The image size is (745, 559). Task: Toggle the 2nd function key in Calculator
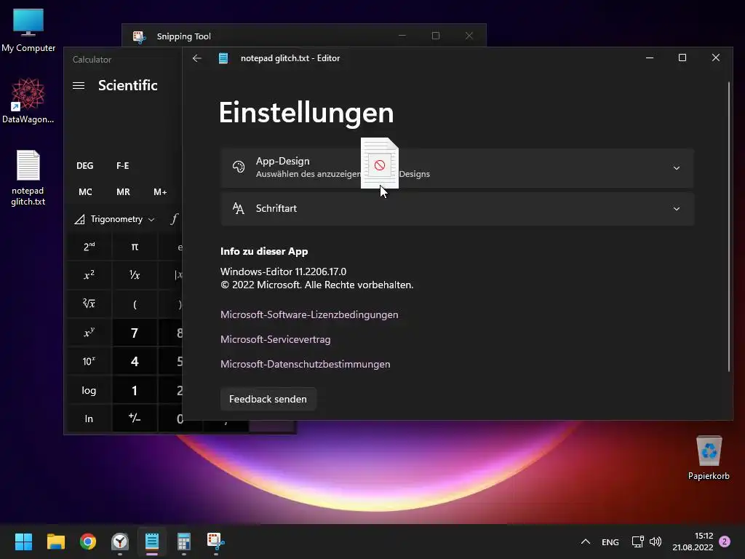[x=89, y=247]
